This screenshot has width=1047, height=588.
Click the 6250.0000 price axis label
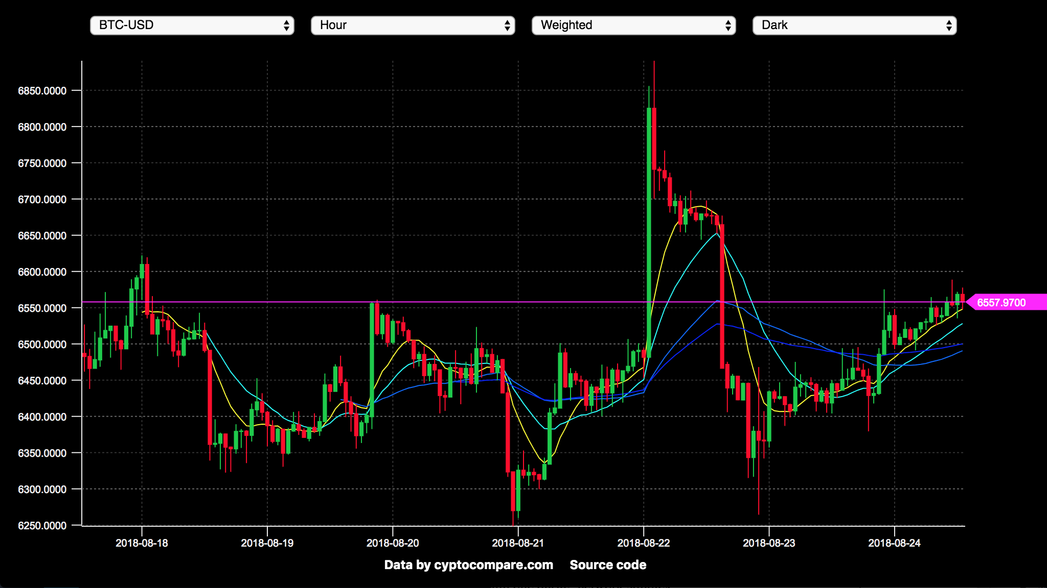(x=42, y=526)
